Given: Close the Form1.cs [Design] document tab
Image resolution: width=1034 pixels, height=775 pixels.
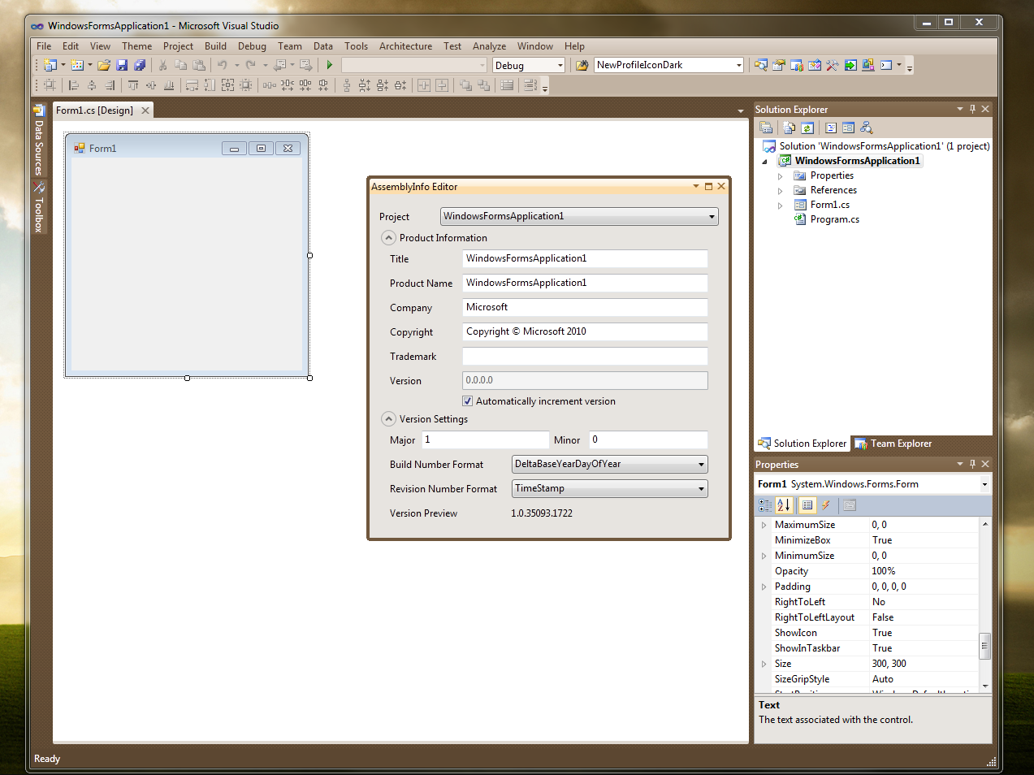Looking at the screenshot, I should [145, 110].
